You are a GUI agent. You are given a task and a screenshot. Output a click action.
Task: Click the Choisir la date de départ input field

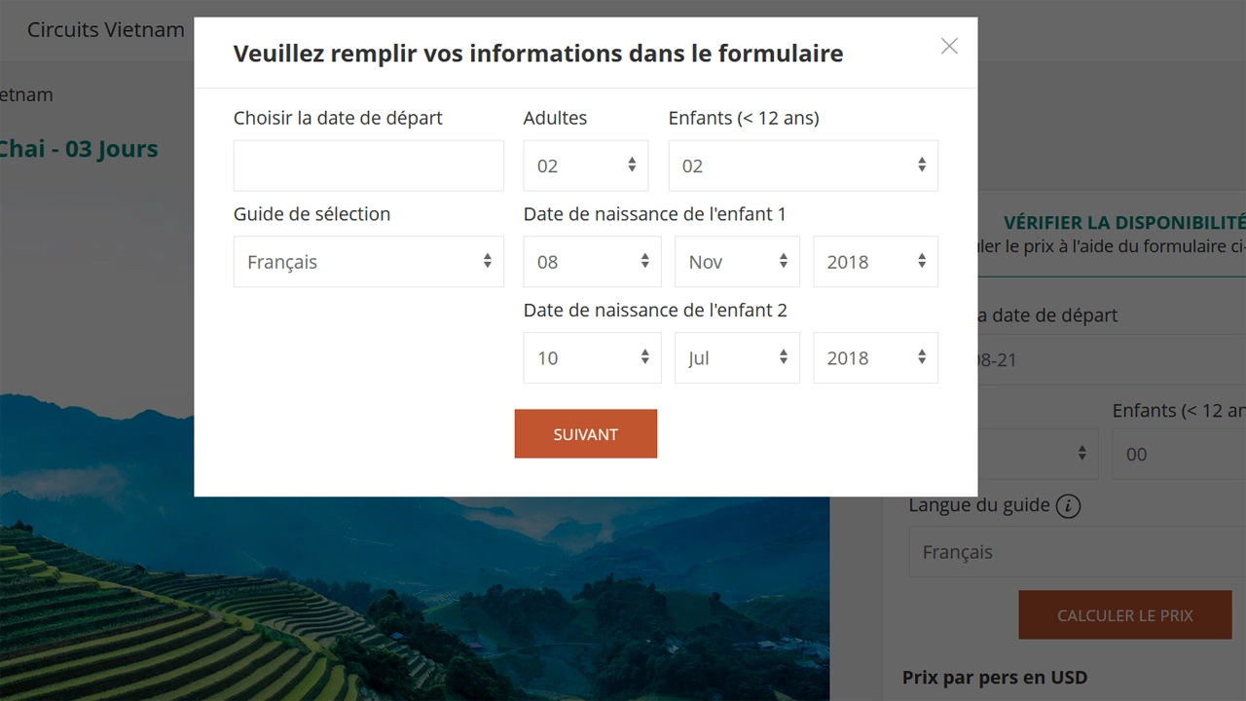(368, 166)
